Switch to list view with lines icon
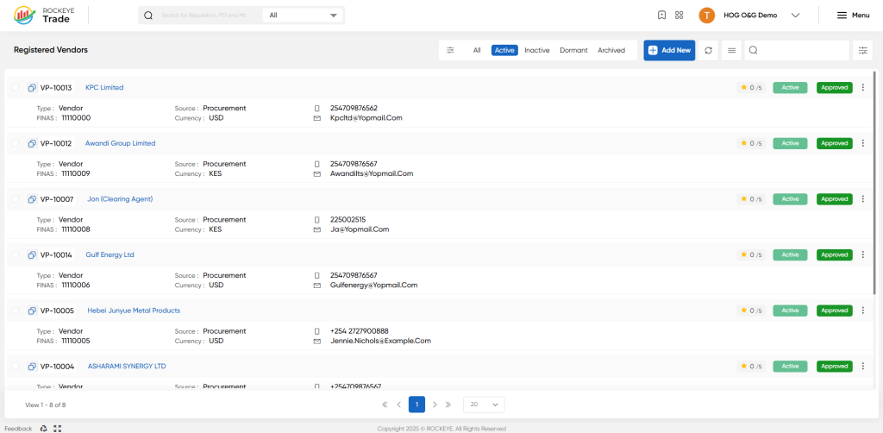 point(731,50)
